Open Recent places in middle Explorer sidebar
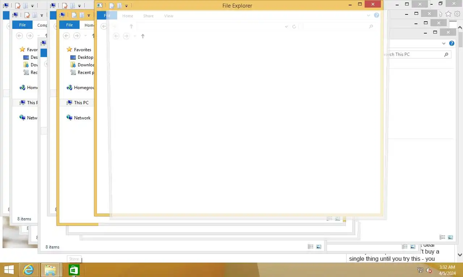Viewport: 463px width, 277px height. tap(82, 72)
